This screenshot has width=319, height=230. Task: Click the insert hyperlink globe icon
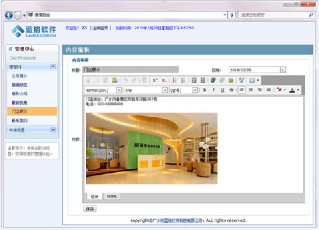coord(213,81)
